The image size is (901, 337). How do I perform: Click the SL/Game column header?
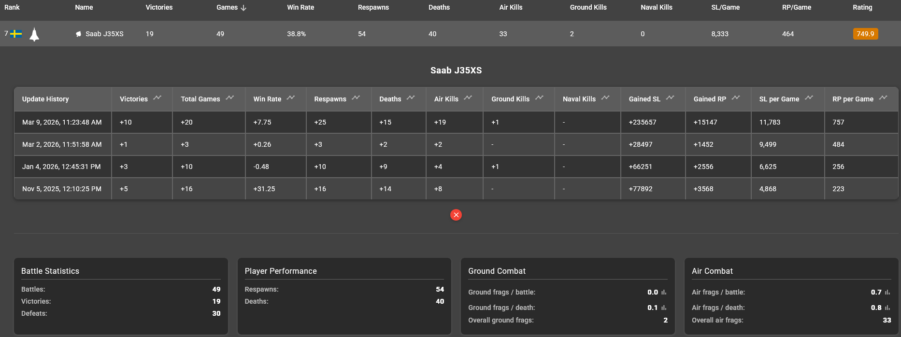point(725,7)
